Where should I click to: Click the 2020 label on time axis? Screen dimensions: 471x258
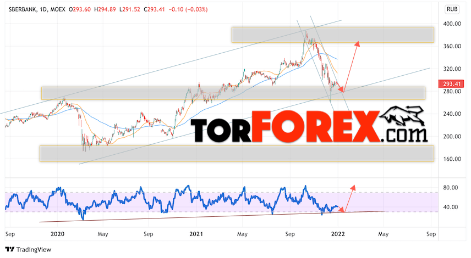57,234
